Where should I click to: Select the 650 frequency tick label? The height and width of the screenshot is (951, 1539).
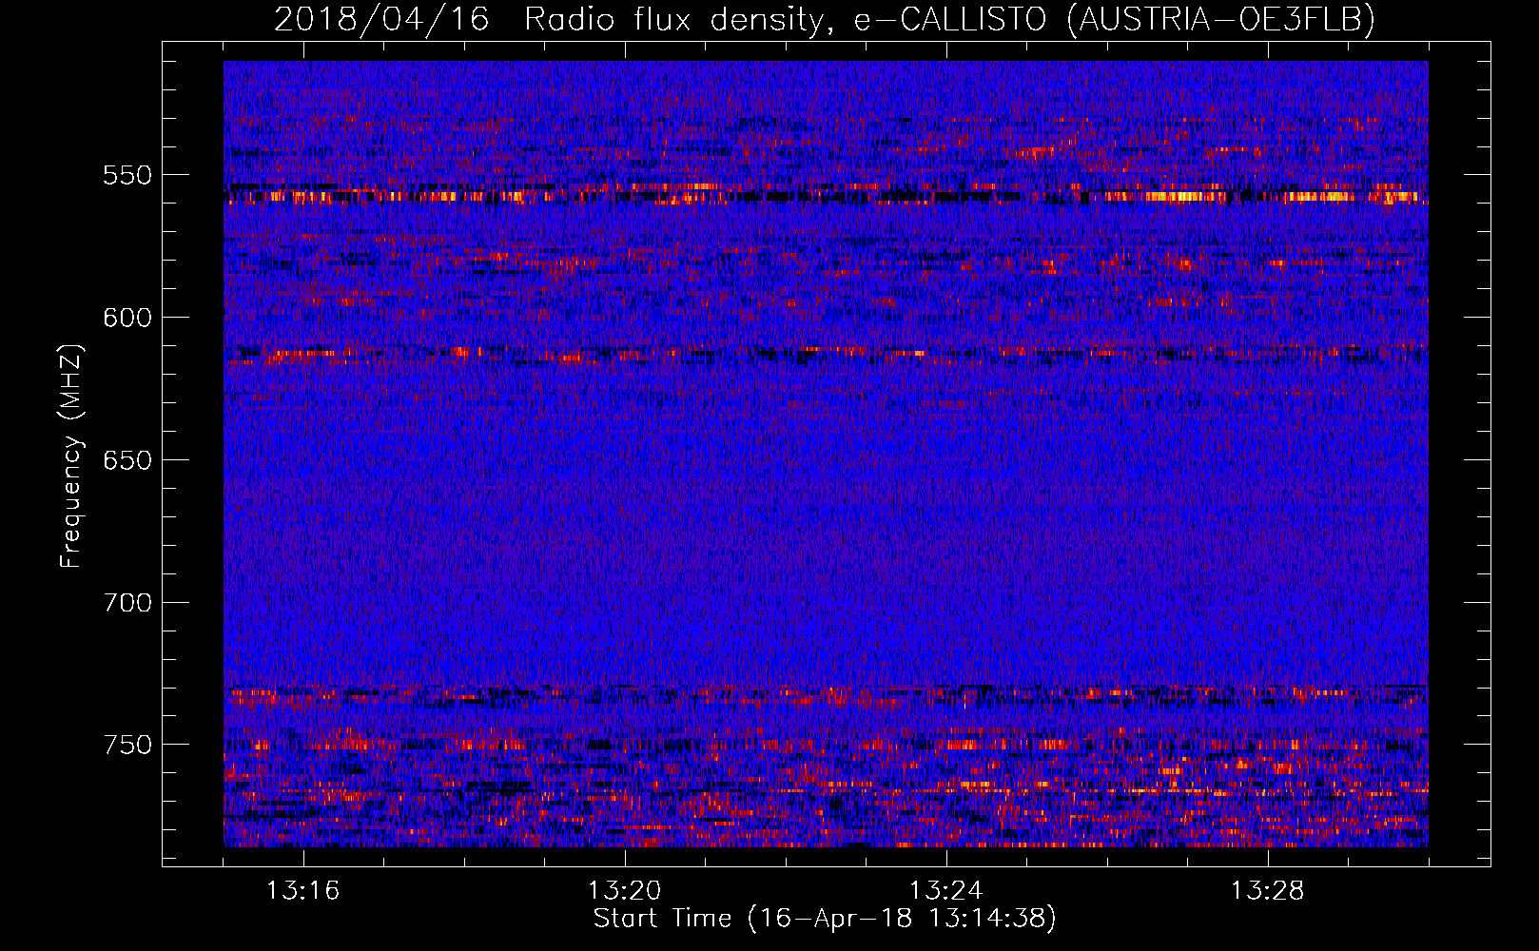pyautogui.click(x=127, y=460)
